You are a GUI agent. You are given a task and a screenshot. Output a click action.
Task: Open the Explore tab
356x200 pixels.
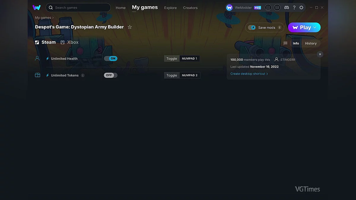pyautogui.click(x=170, y=8)
